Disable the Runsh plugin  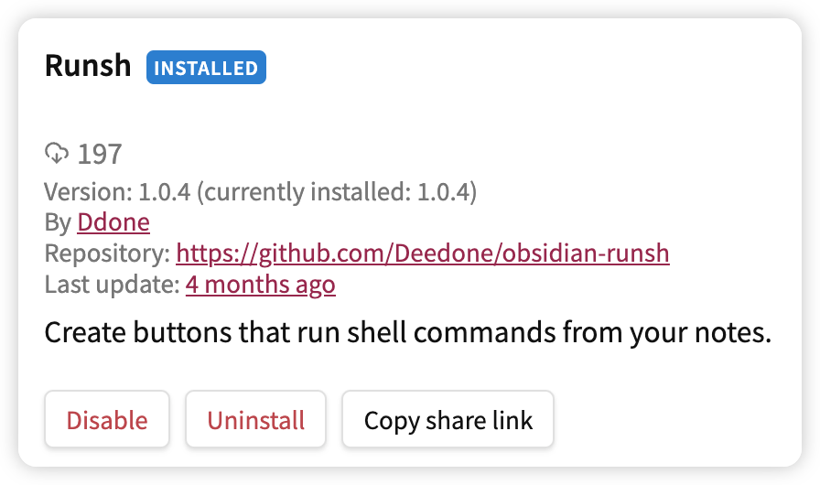[x=107, y=419]
